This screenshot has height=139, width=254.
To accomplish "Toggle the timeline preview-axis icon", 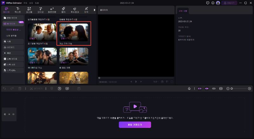I will (x=214, y=89).
